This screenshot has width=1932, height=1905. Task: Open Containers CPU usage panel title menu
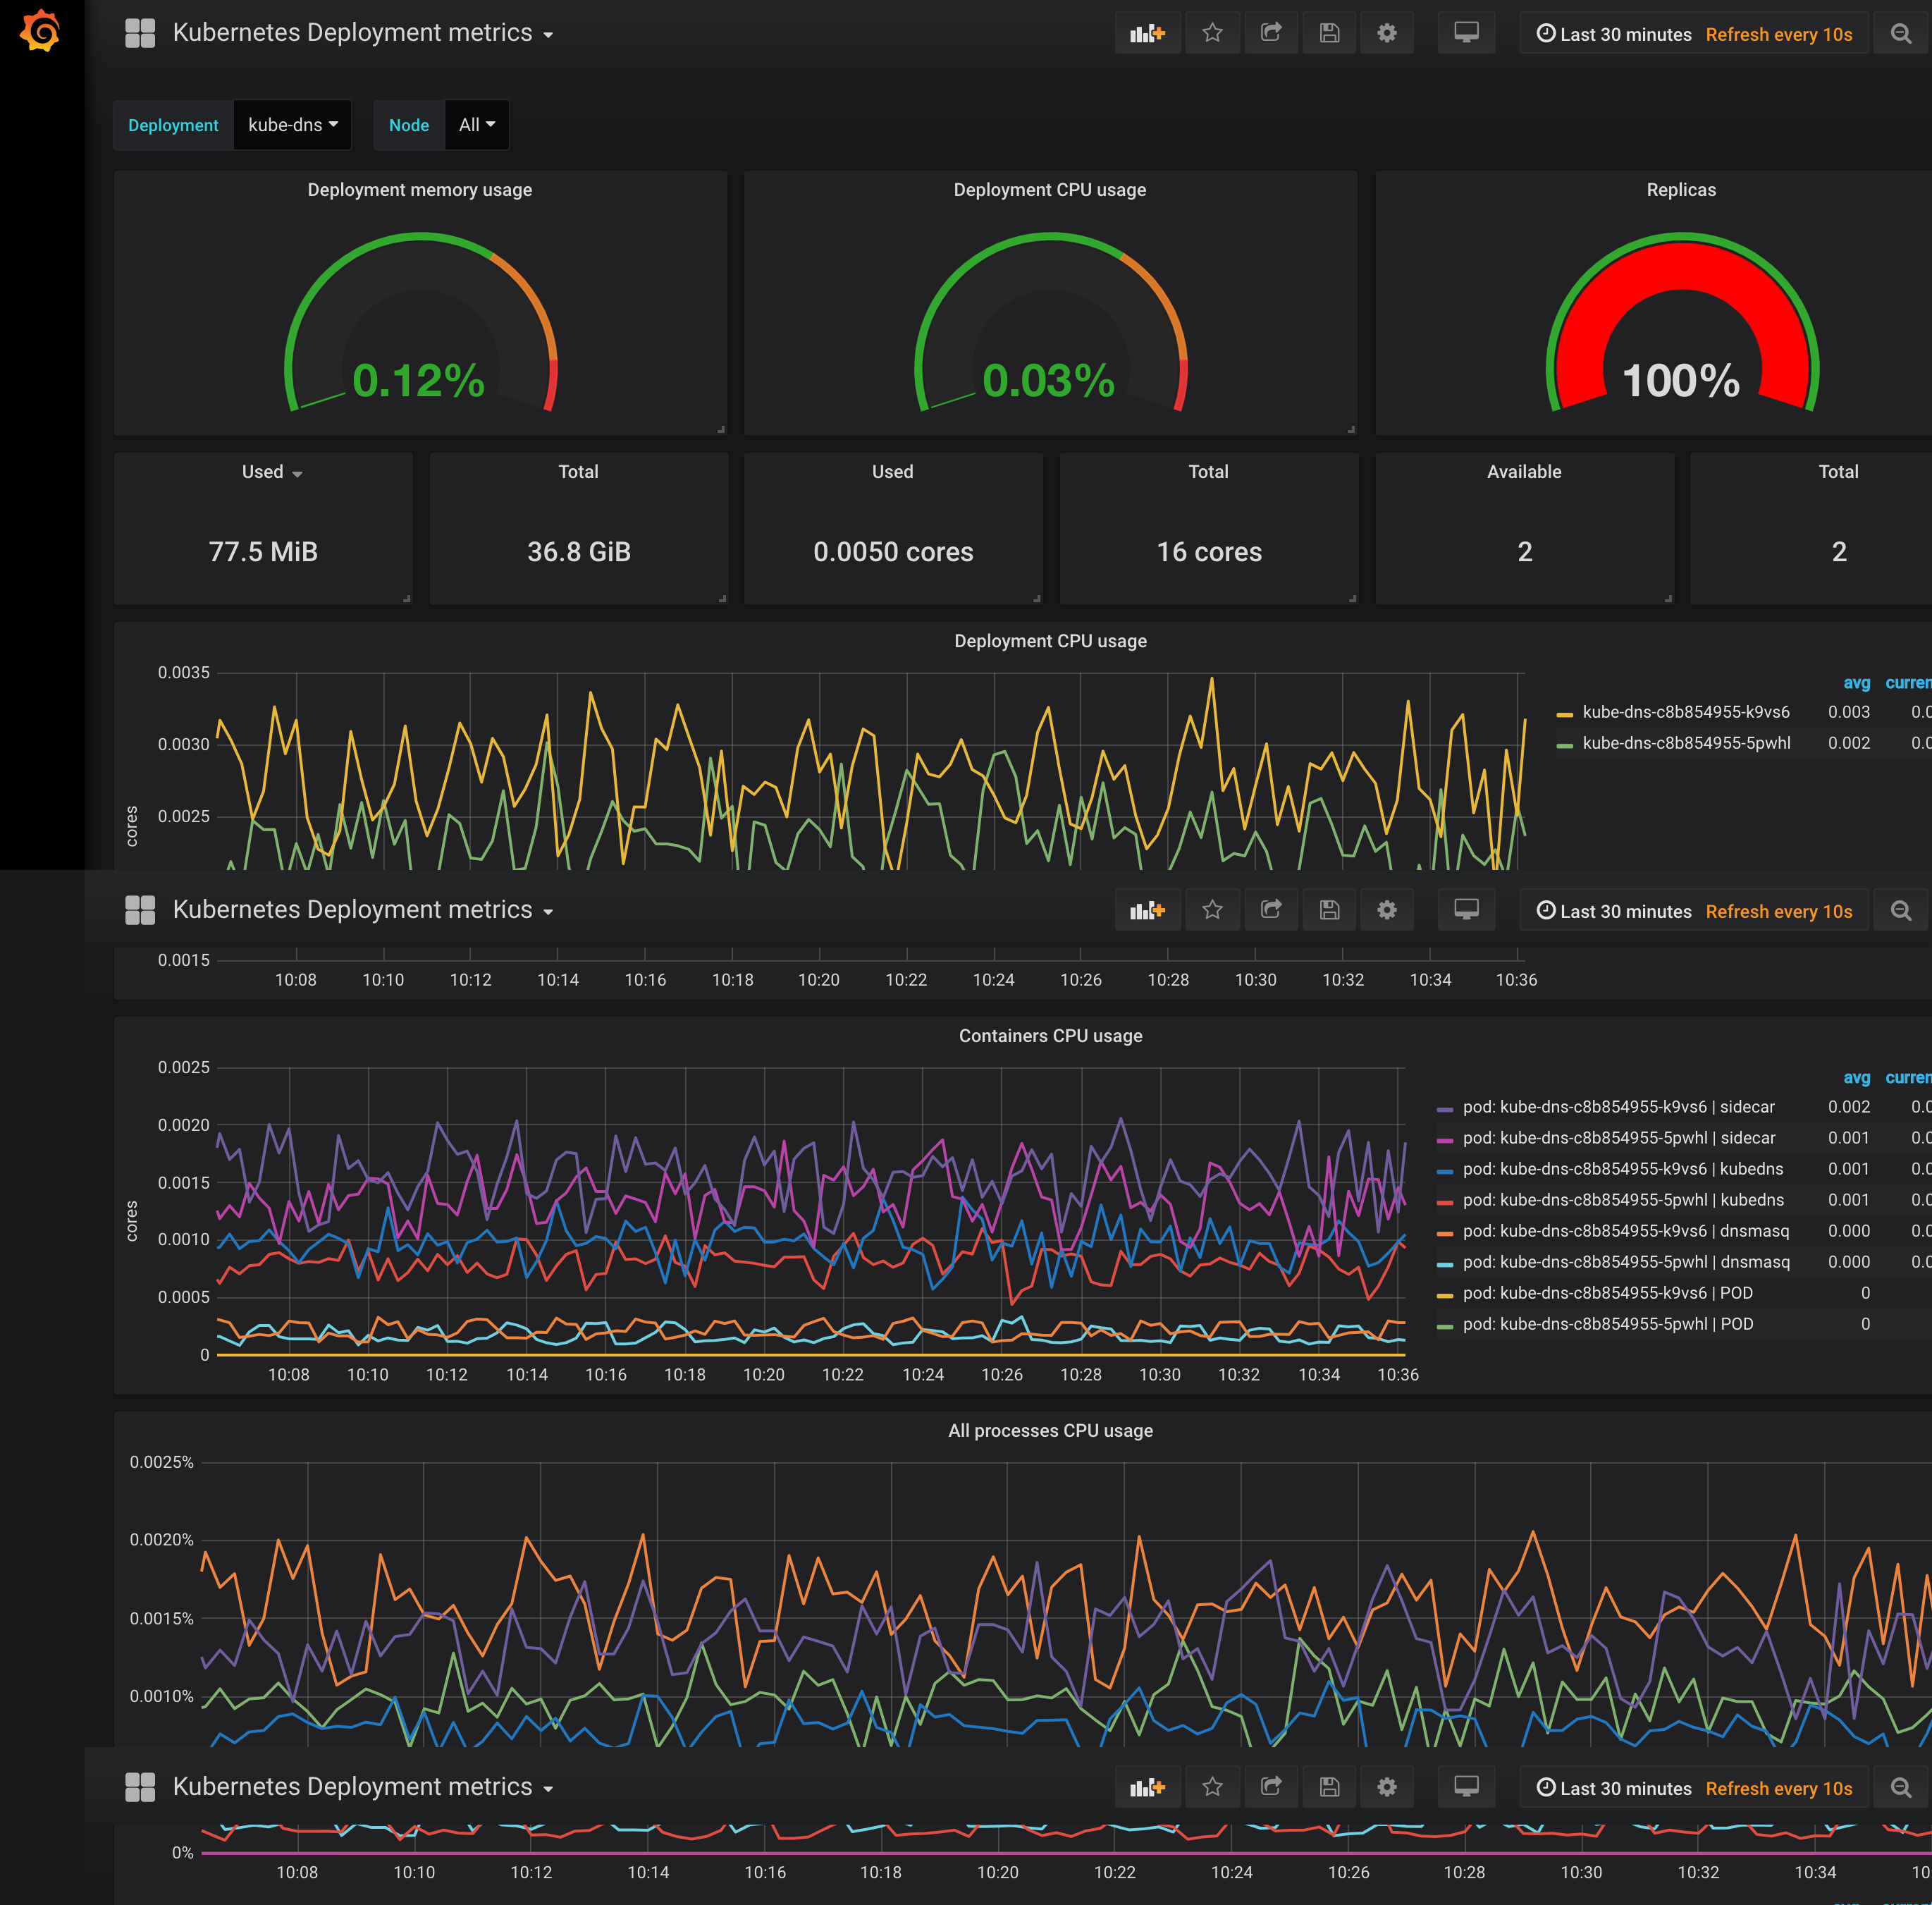[x=1050, y=1036]
